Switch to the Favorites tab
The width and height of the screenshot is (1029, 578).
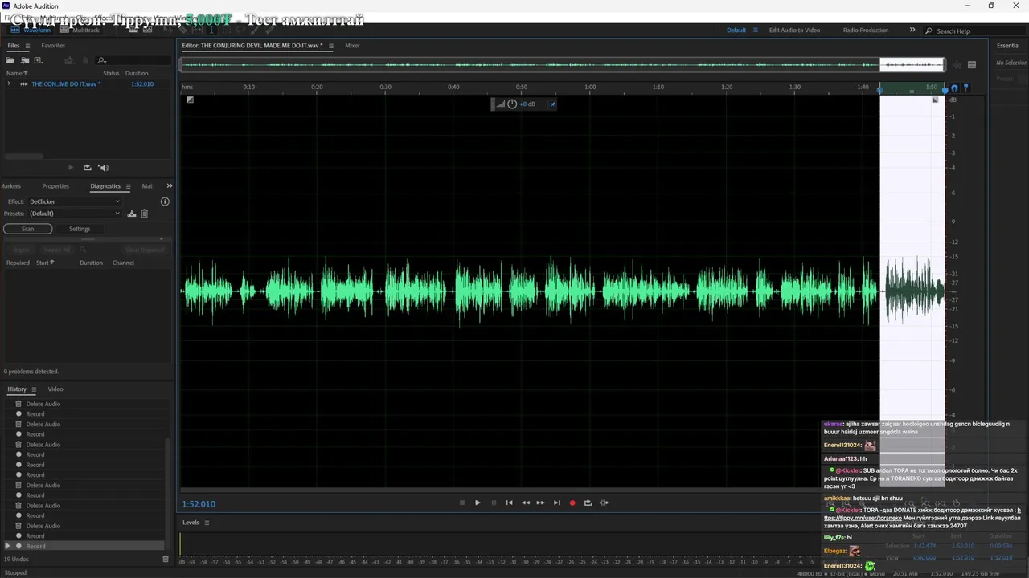coord(53,46)
